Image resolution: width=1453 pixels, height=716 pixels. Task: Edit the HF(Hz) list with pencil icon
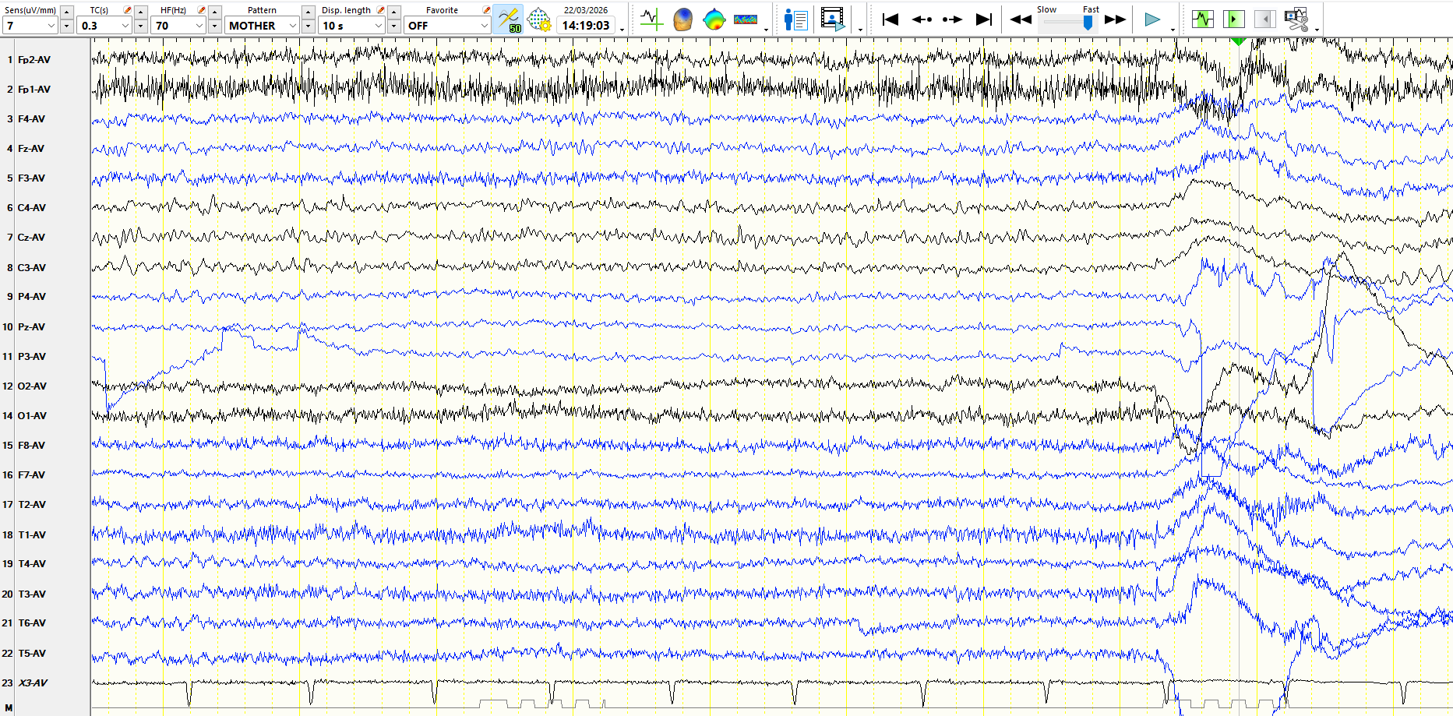(202, 10)
